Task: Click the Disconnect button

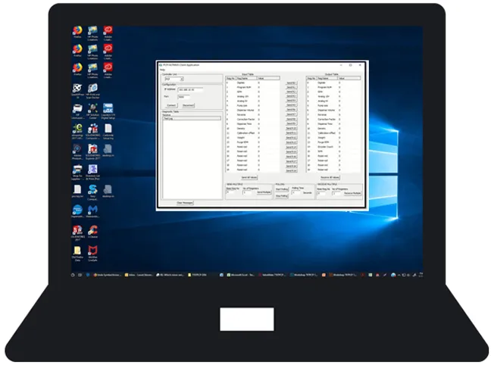Action: [188, 104]
